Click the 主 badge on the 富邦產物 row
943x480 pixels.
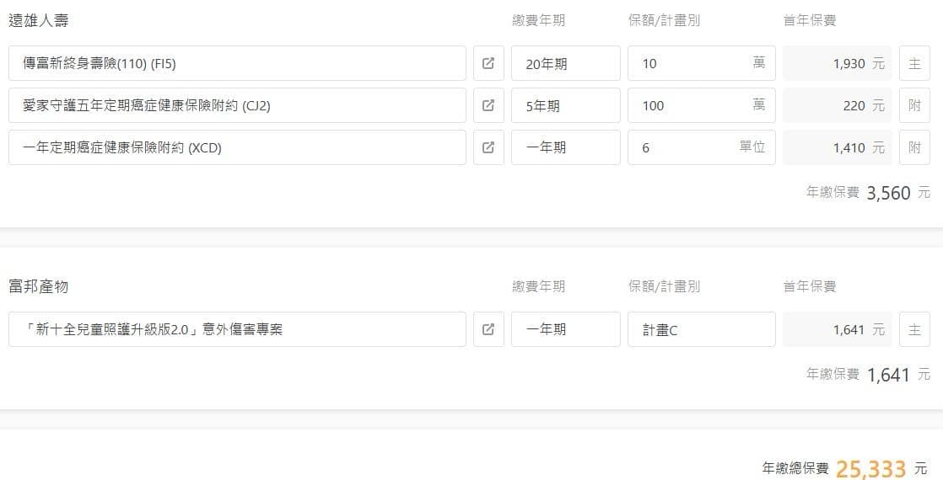tap(914, 329)
